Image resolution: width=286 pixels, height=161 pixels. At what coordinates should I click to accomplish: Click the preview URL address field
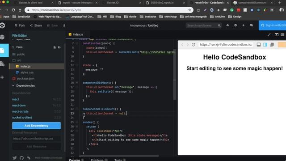[x=226, y=45]
